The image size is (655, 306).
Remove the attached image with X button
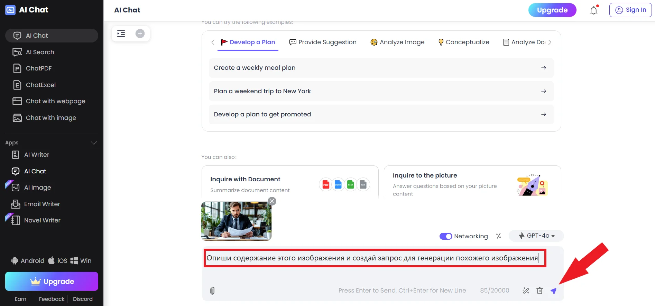point(272,201)
